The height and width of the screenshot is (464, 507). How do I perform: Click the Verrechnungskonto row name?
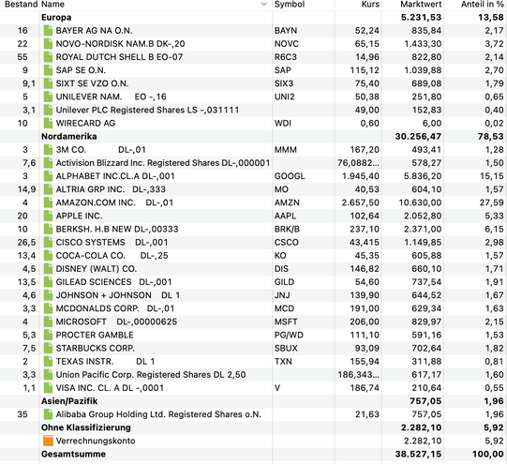(96, 442)
